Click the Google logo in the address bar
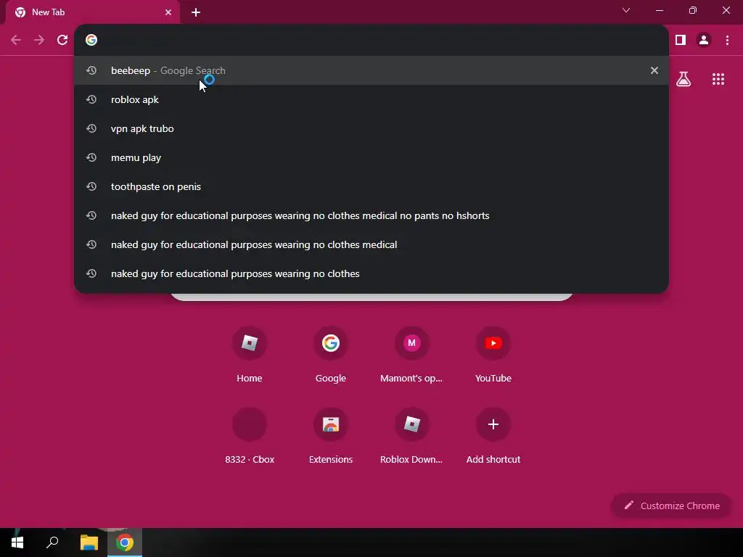The width and height of the screenshot is (743, 557). 91,40
